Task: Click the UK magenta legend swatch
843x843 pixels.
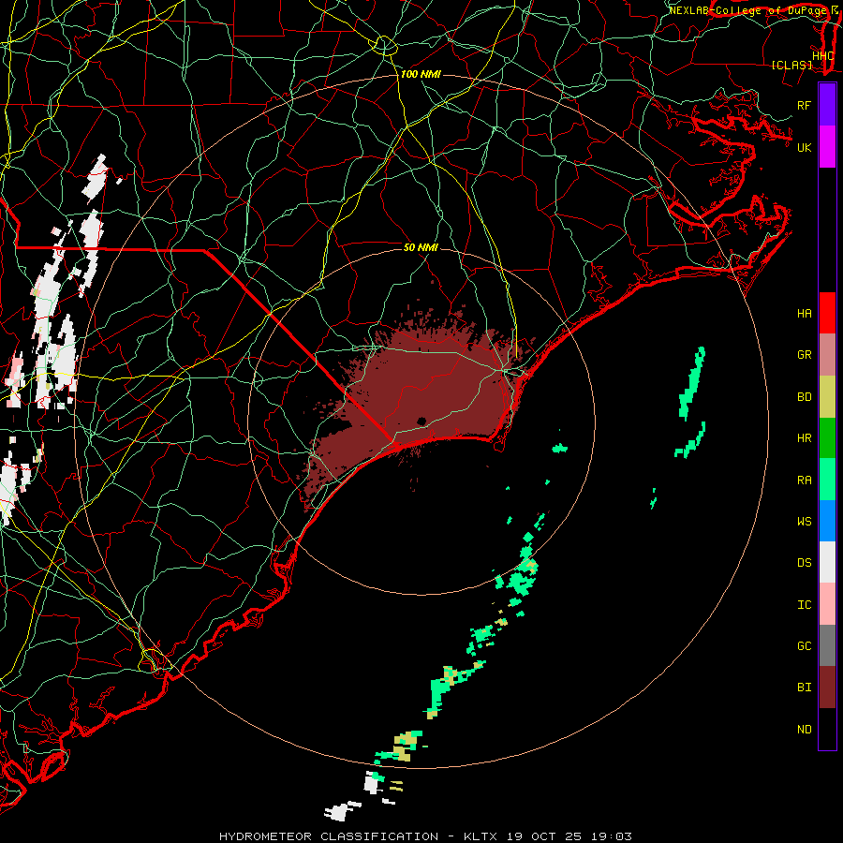Action: pyautogui.click(x=827, y=147)
